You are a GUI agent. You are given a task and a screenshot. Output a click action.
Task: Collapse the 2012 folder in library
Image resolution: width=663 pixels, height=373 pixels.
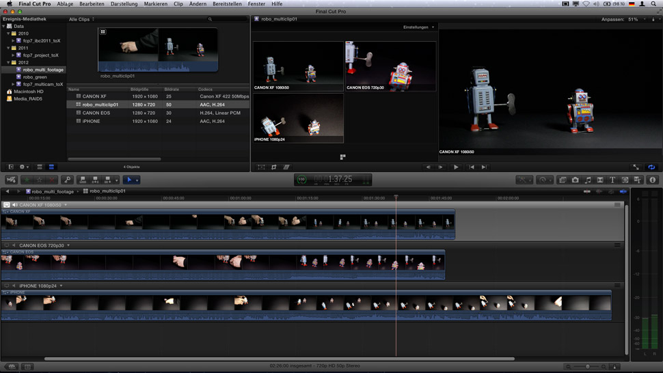click(x=9, y=62)
